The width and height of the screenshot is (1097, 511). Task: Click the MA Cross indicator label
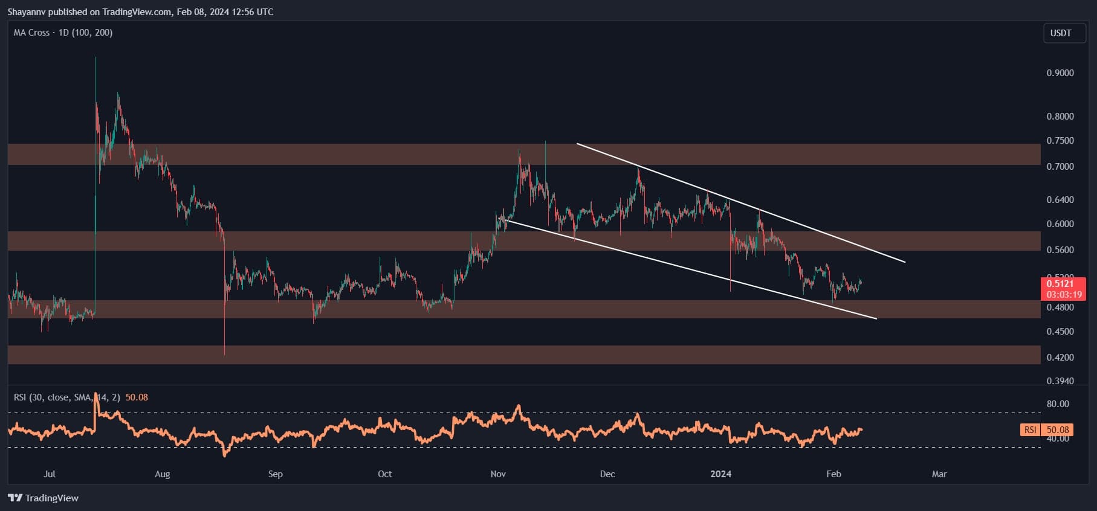pos(63,33)
